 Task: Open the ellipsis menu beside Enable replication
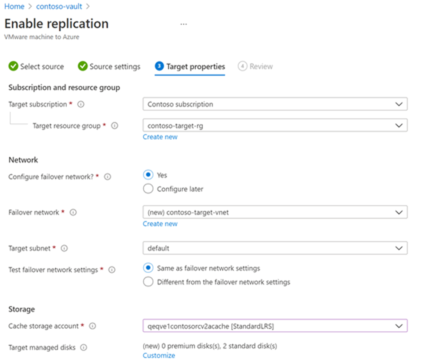pos(183,24)
